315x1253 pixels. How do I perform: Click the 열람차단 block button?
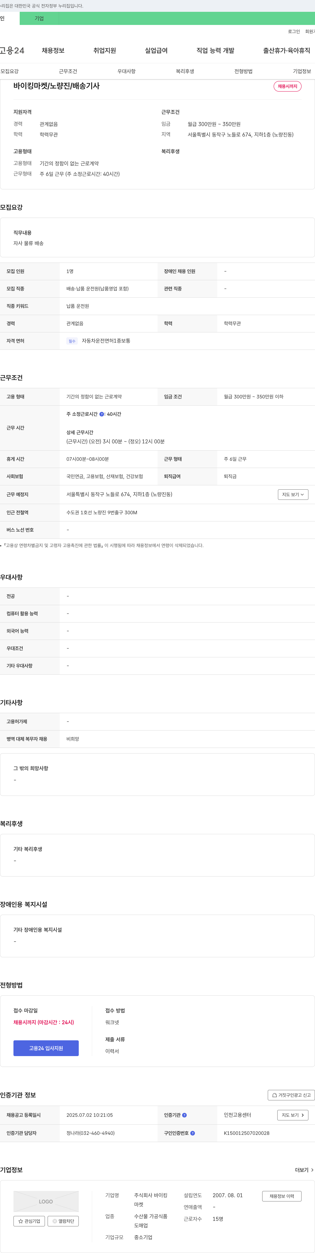(x=63, y=1221)
